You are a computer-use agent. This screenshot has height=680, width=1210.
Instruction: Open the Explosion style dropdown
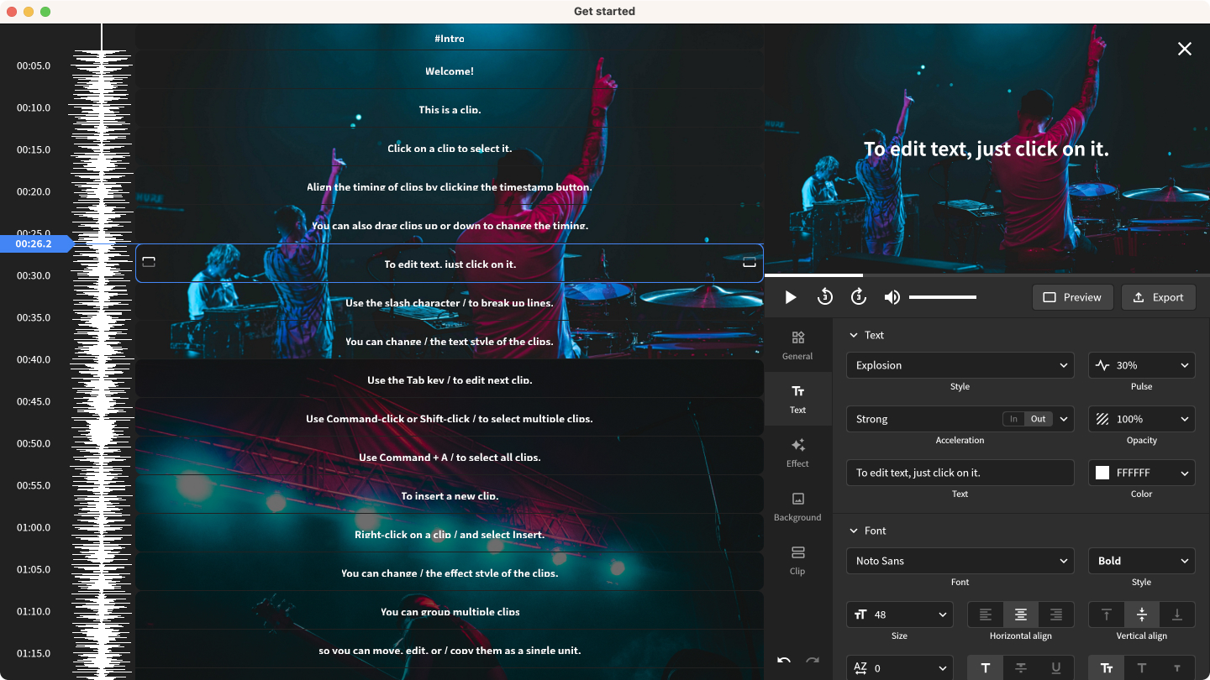pyautogui.click(x=960, y=365)
